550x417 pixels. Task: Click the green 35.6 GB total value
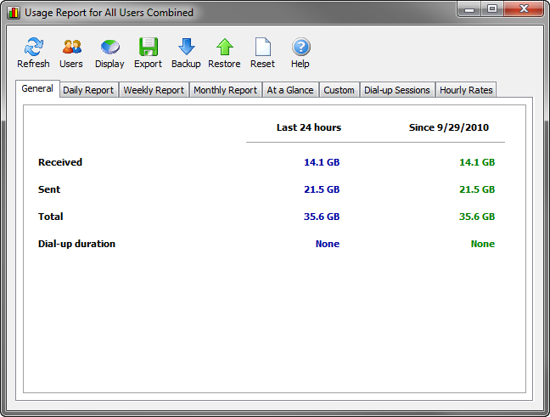477,217
